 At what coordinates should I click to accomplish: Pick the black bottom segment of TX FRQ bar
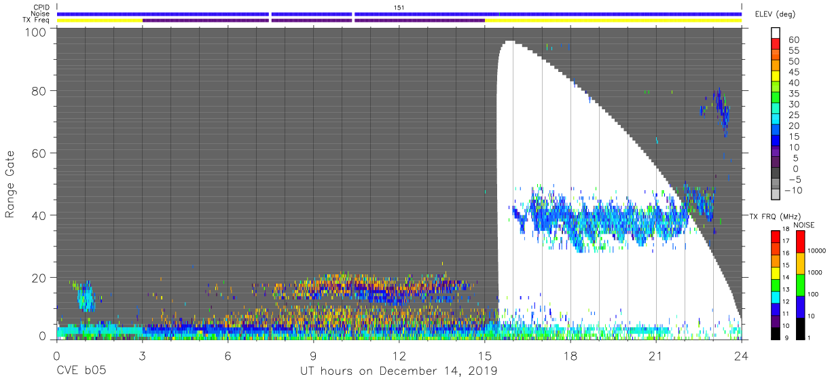tap(775, 333)
